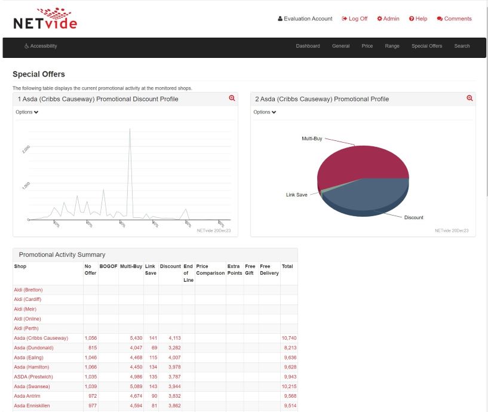This screenshot has height=412, width=488.
Task: Open the General menu
Action: 341,46
